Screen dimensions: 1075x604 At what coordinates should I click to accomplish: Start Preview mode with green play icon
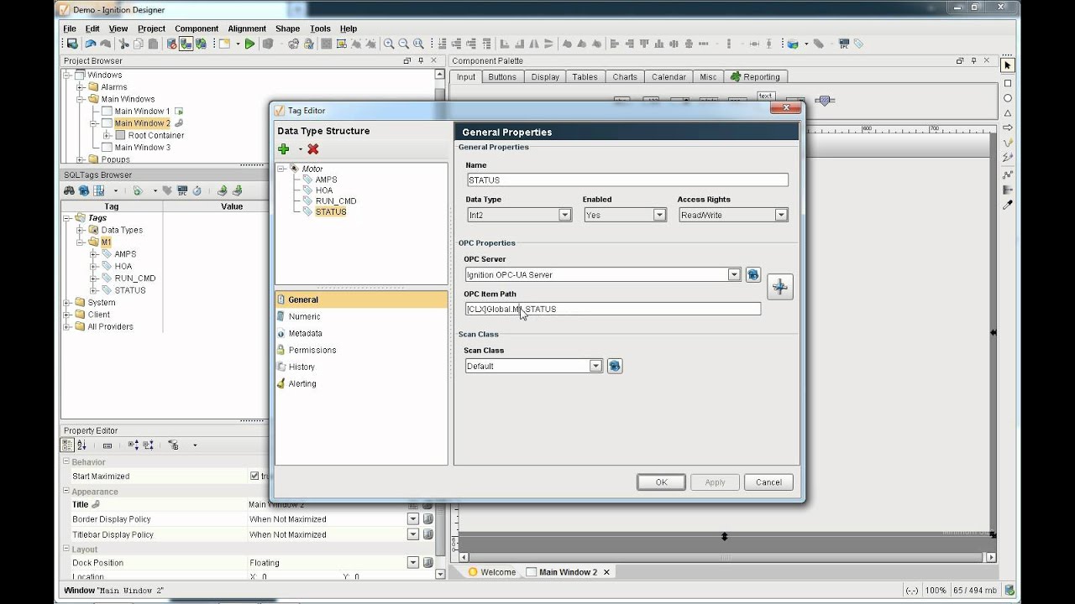pos(249,44)
